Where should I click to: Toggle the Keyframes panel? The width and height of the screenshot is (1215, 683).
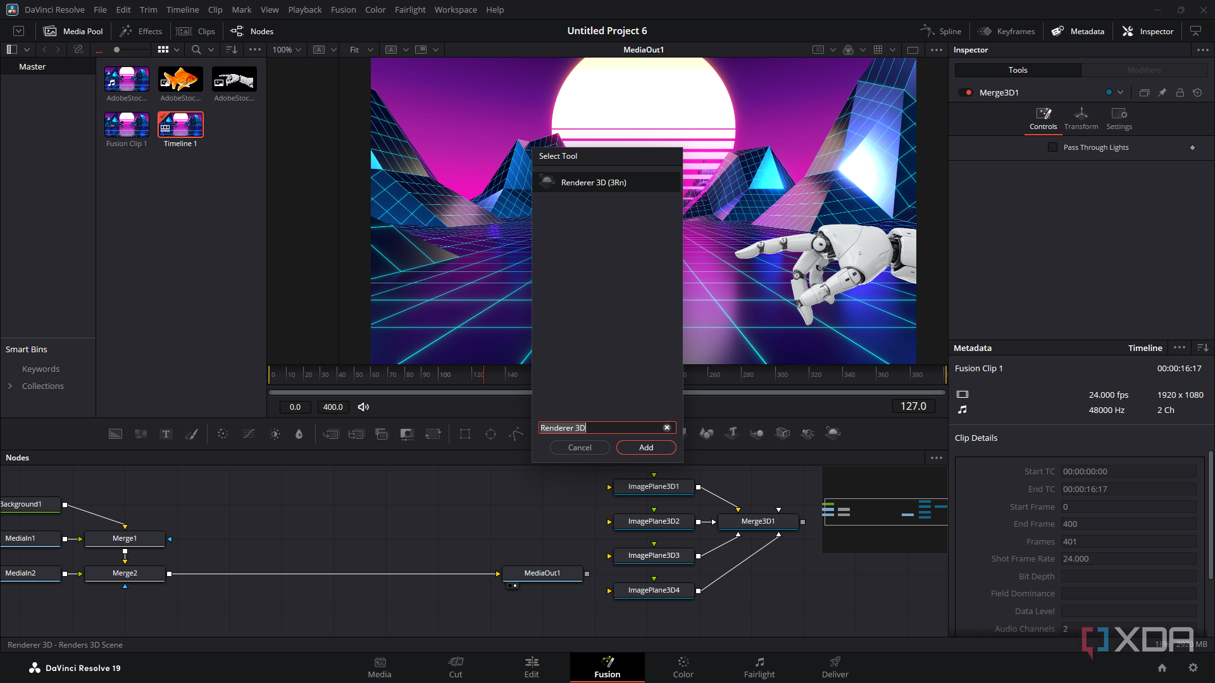tap(1006, 31)
